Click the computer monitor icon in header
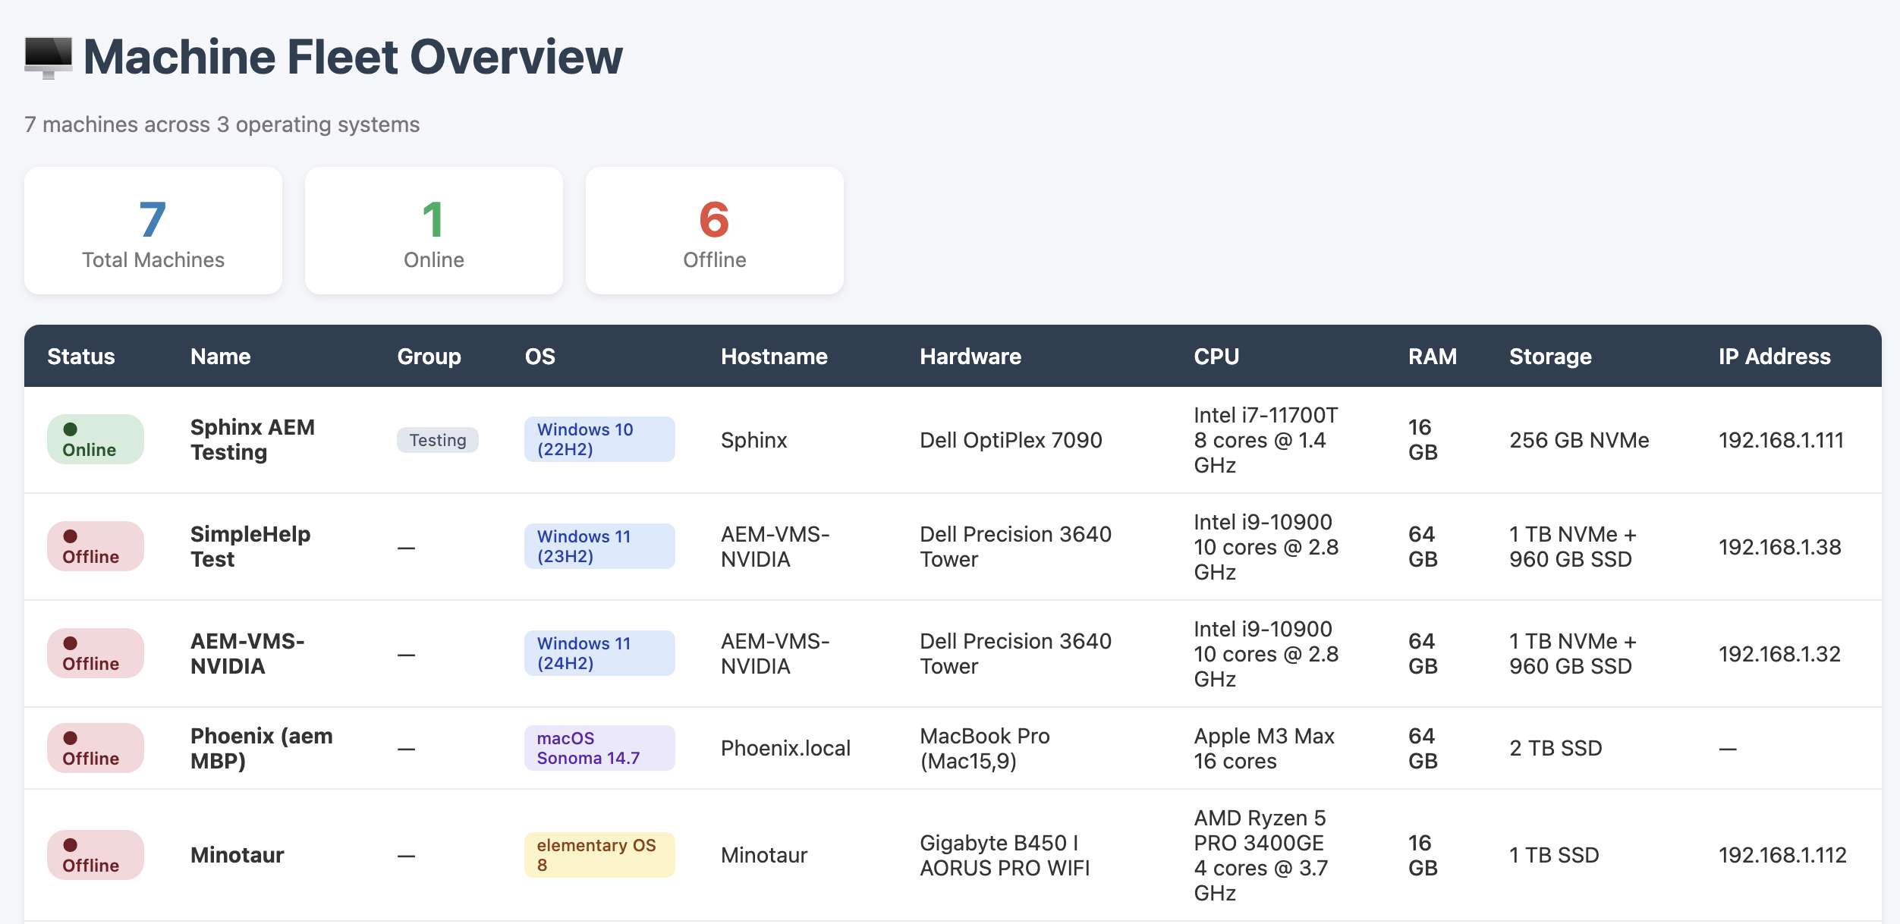Viewport: 1900px width, 924px height. [48, 58]
